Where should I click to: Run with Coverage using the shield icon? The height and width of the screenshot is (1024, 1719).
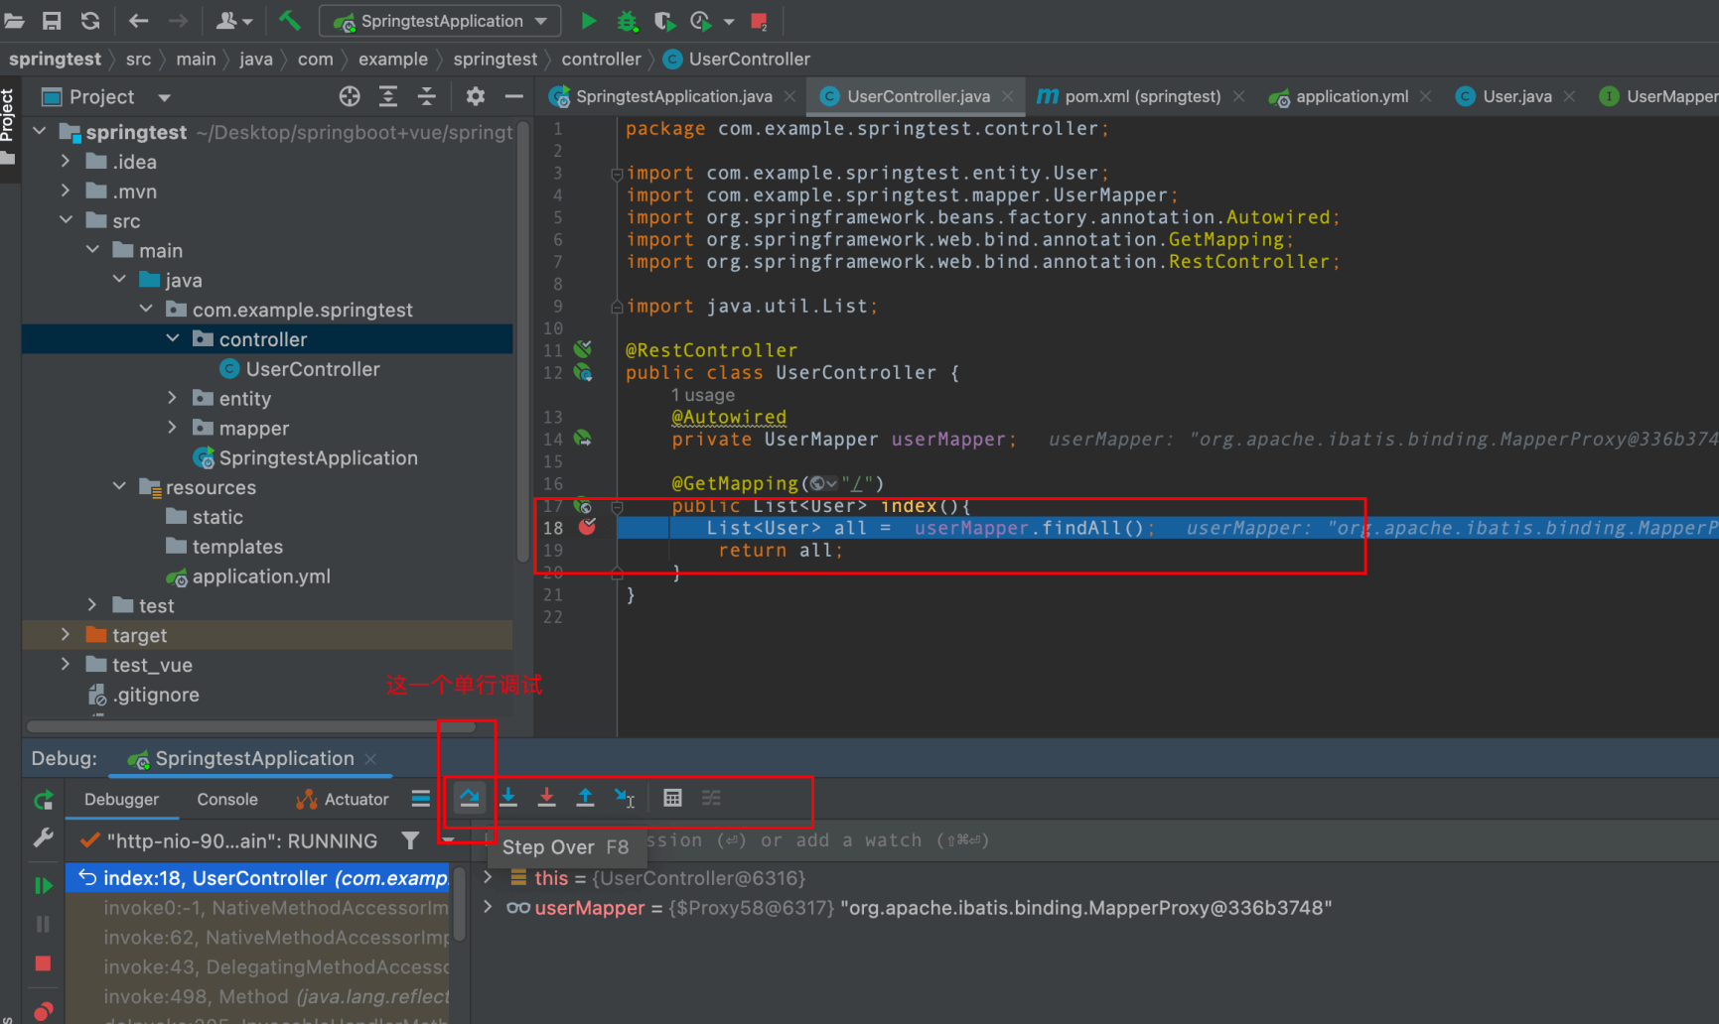[x=663, y=21]
